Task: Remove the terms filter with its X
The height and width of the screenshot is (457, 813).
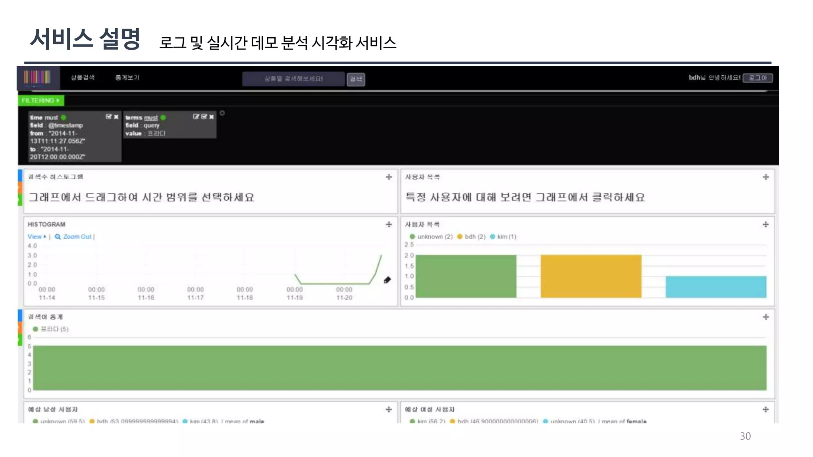Action: 212,117
